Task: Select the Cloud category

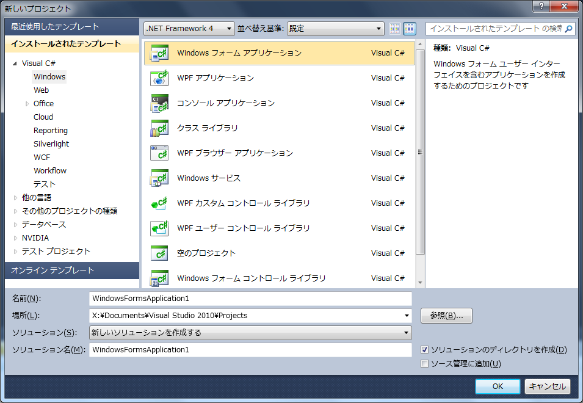Action: click(x=43, y=117)
